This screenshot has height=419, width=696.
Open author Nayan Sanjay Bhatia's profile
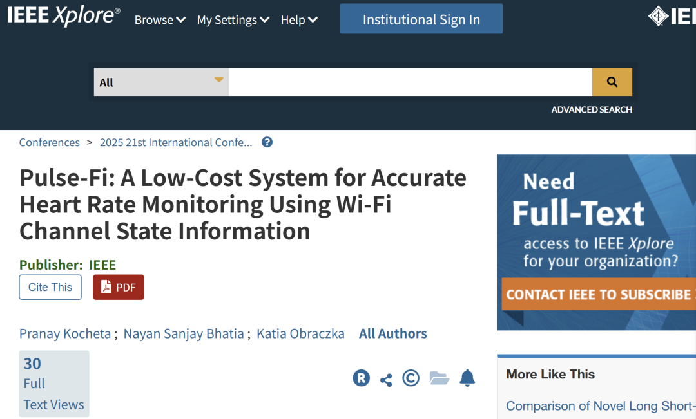[184, 333]
